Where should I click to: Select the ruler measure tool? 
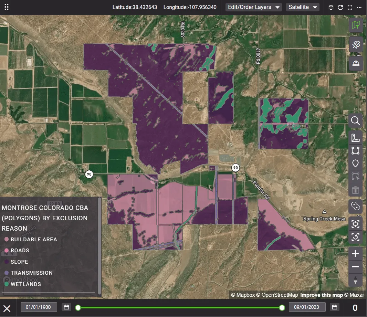(355, 138)
